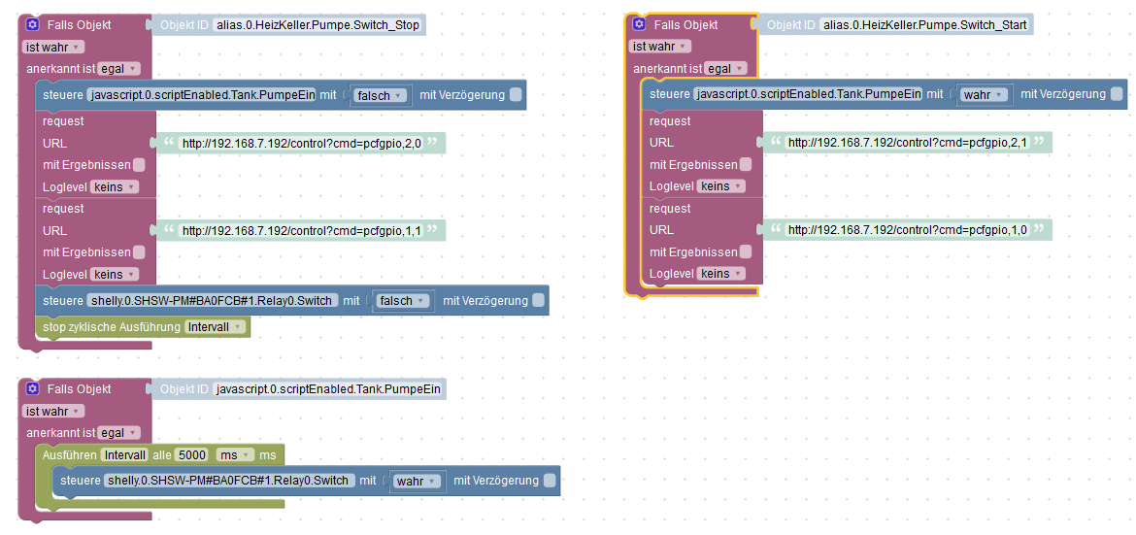Image resolution: width=1136 pixels, height=535 pixels.
Task: Open 'falsch' value dropdown for PumpeEin steuere
Action: tap(381, 96)
